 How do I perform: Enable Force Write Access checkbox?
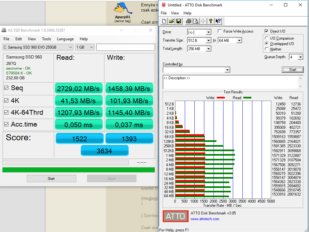[220, 31]
